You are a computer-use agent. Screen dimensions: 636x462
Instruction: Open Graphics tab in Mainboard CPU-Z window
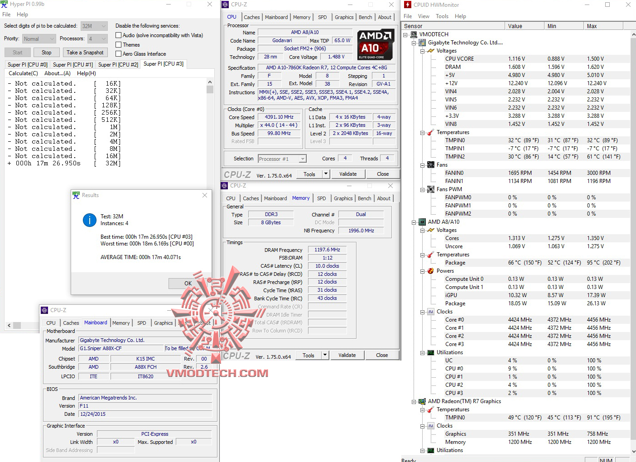(x=163, y=323)
